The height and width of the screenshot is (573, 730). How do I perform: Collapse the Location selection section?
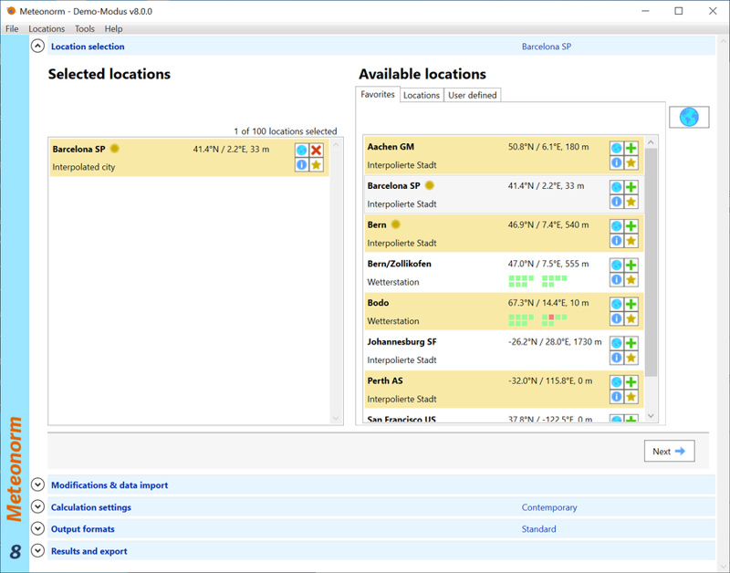pos(37,47)
